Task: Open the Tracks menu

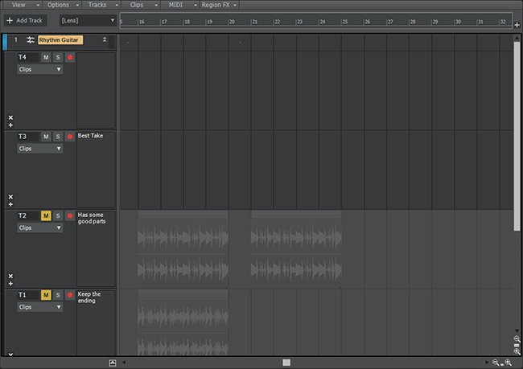Action: (101, 5)
